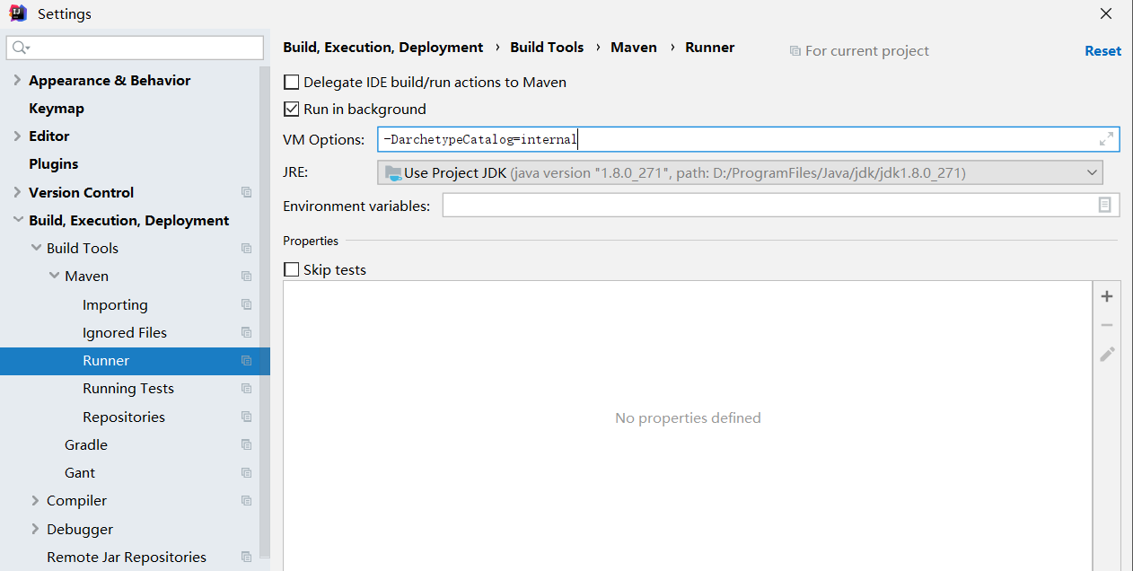1133x571 pixels.
Task: Expand the Version Control section arrow
Action: (x=17, y=192)
